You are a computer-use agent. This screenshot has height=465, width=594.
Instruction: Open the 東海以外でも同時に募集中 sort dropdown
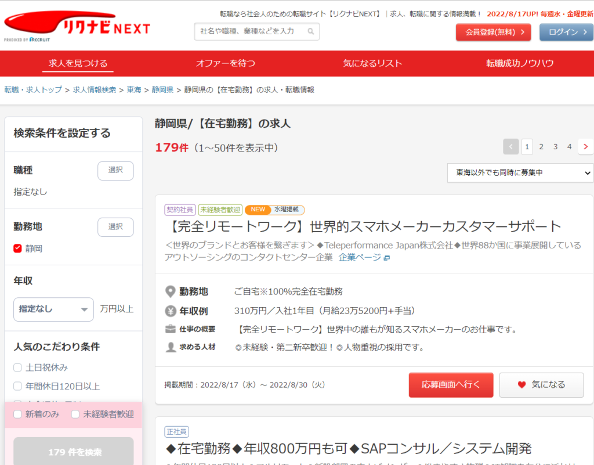point(520,173)
